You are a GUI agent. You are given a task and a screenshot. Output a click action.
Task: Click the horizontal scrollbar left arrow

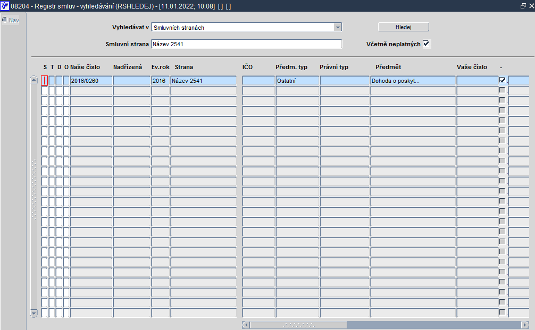[246, 325]
